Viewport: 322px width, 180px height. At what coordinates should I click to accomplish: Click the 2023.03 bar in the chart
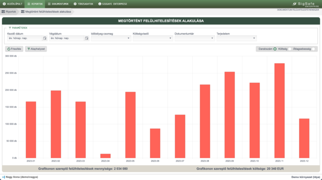pyautogui.click(x=80, y=130)
